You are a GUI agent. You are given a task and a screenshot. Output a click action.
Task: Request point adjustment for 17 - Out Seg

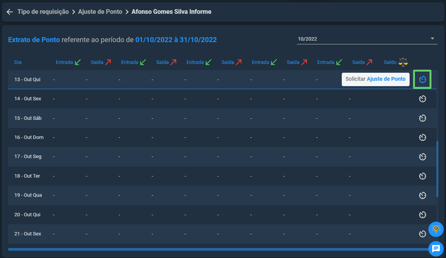(x=422, y=157)
